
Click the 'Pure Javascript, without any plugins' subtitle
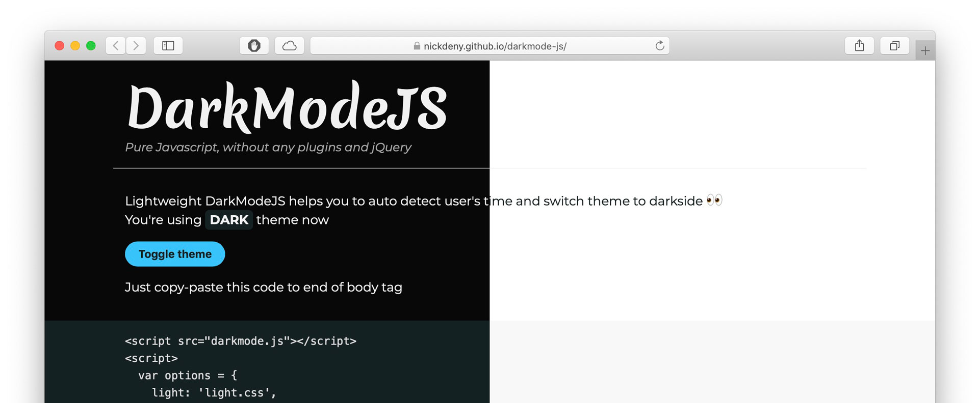pyautogui.click(x=268, y=147)
